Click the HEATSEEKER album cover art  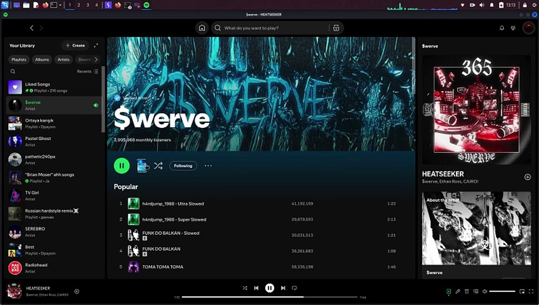pyautogui.click(x=476, y=110)
